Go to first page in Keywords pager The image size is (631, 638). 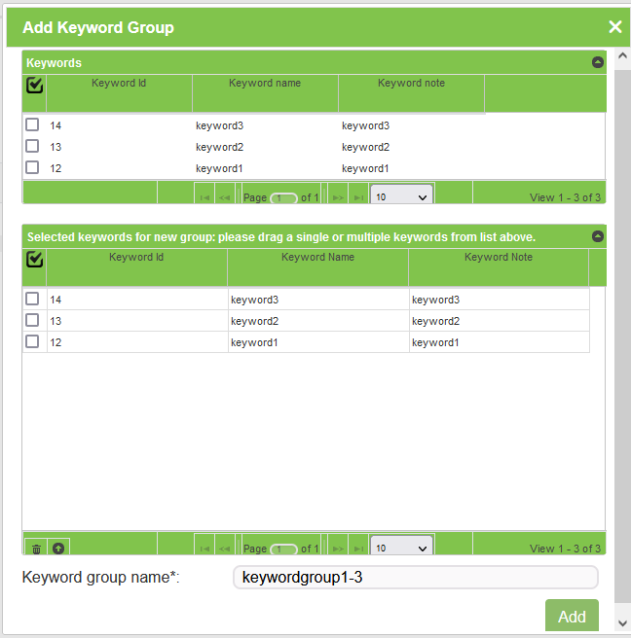point(204,196)
